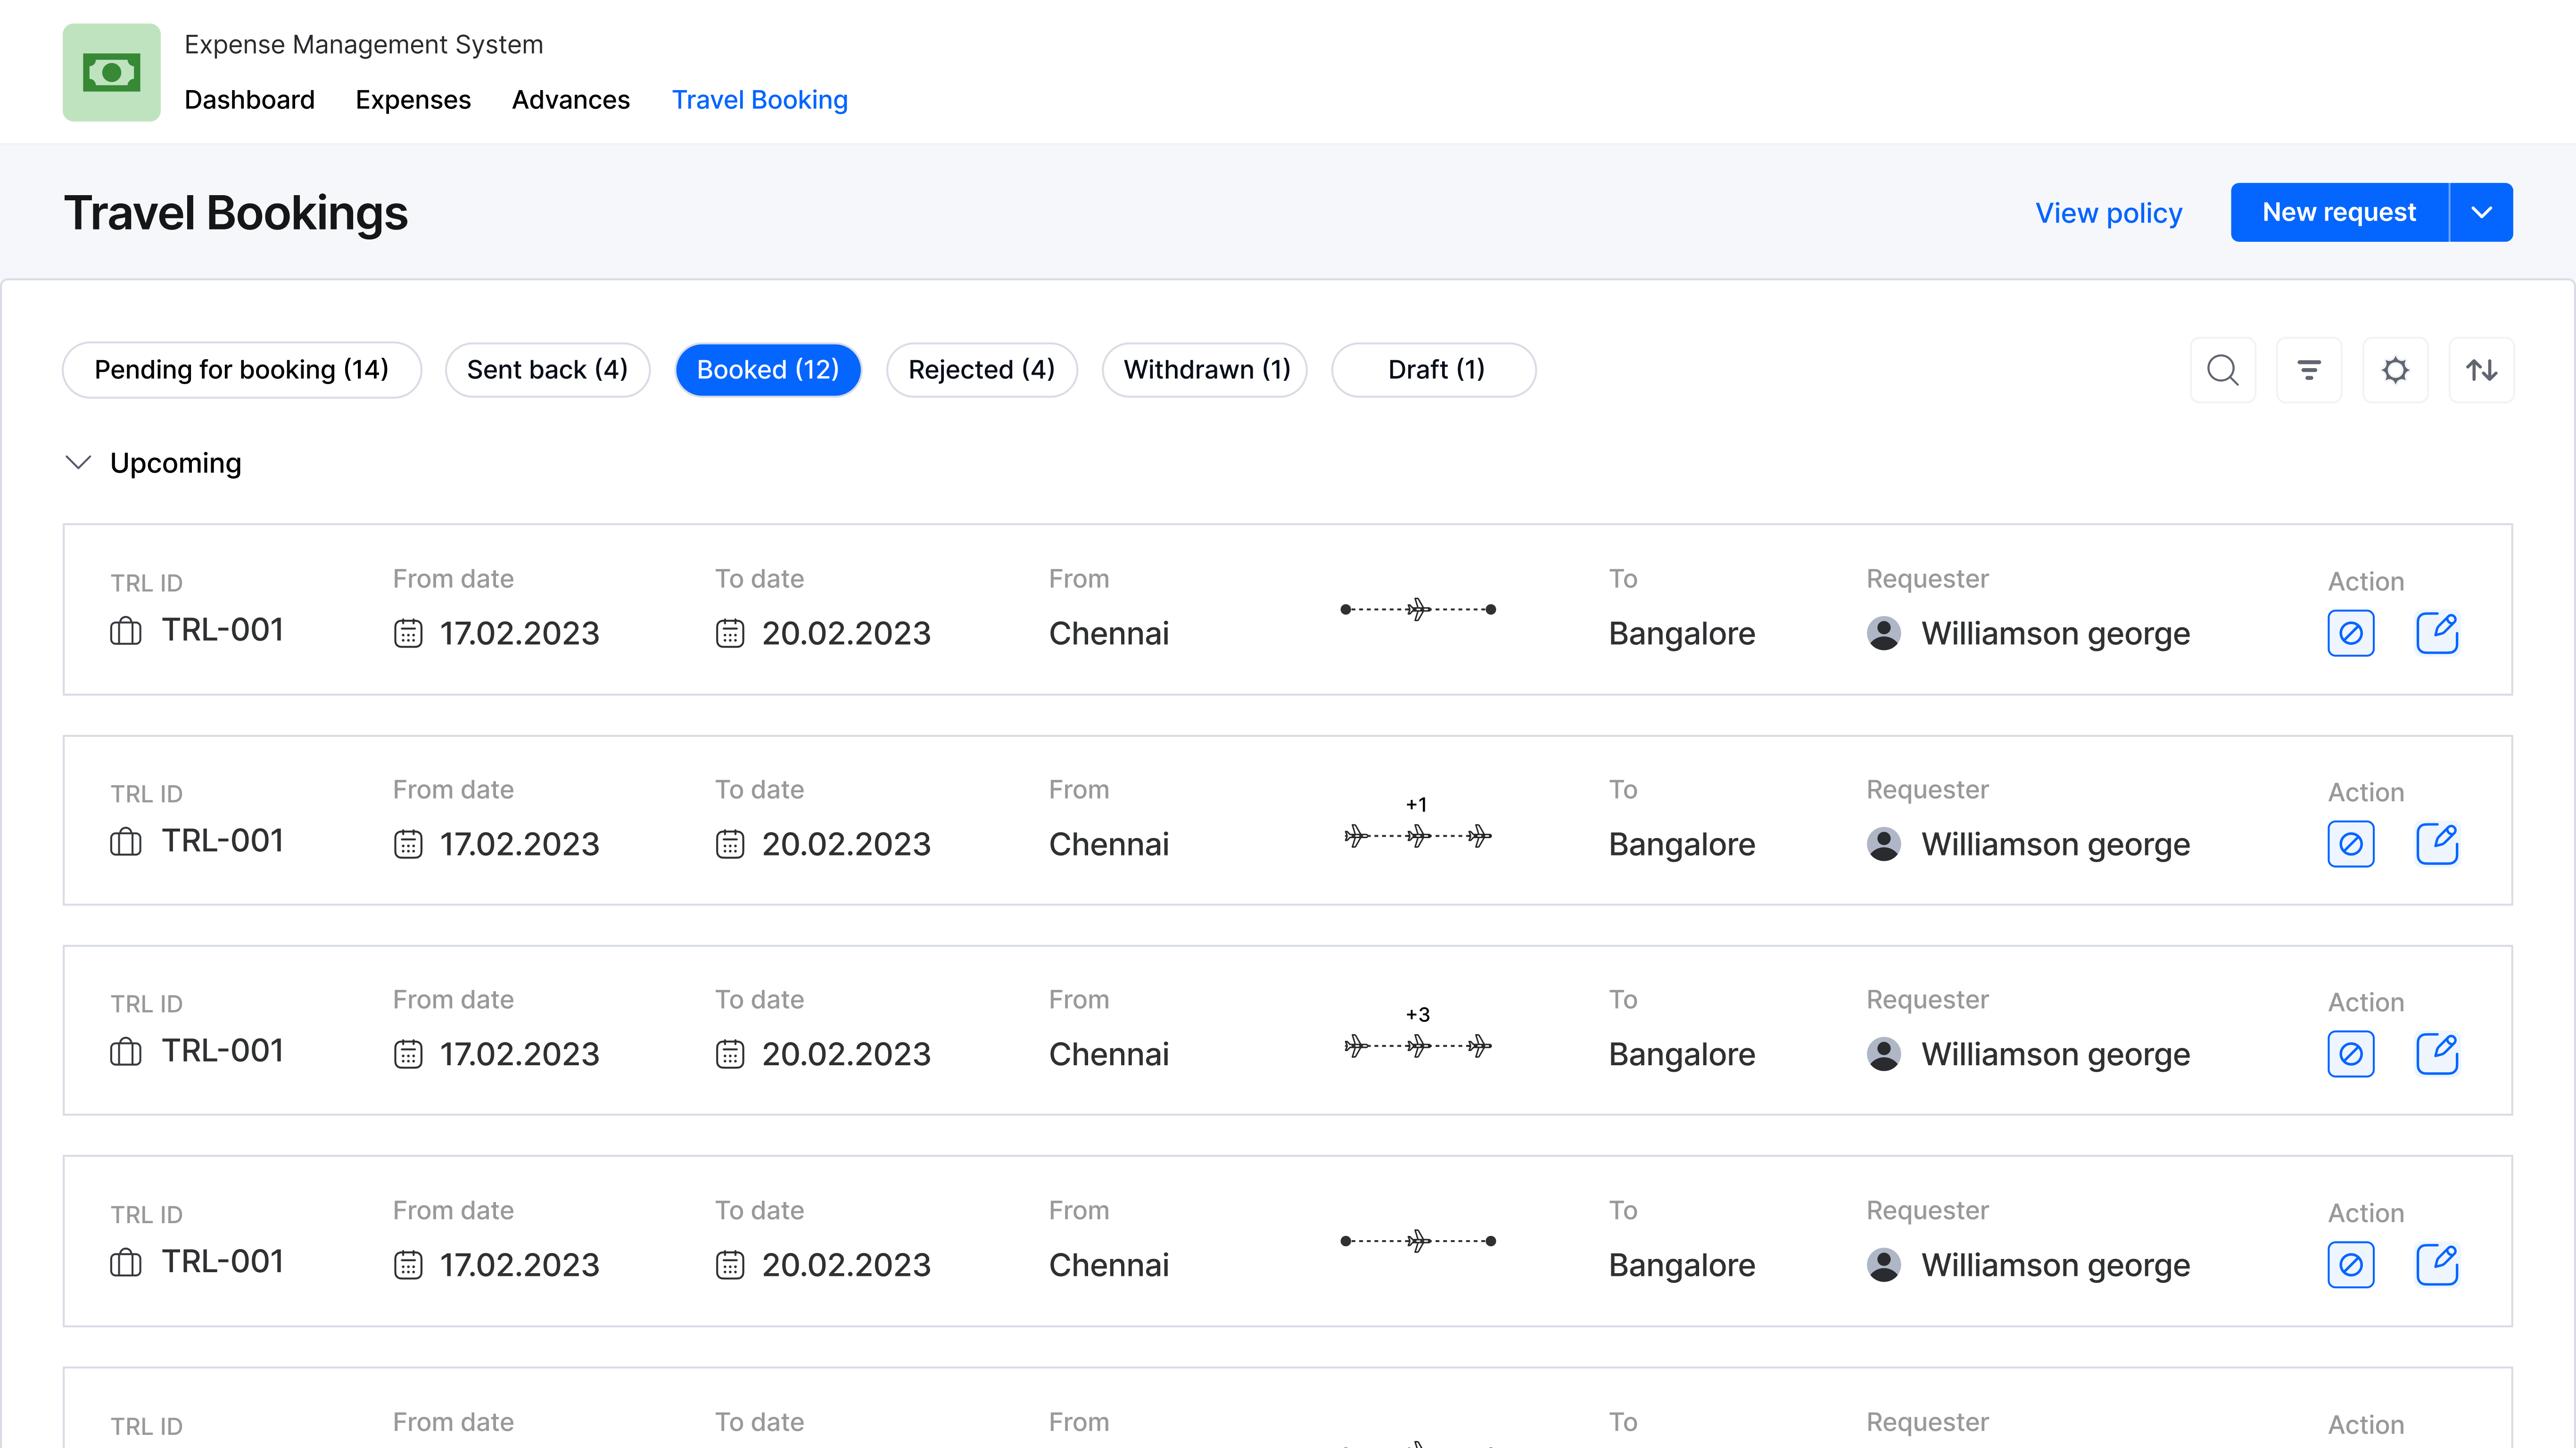The height and width of the screenshot is (1448, 2576).
Task: Show Sent back (4) requests
Action: coord(547,370)
